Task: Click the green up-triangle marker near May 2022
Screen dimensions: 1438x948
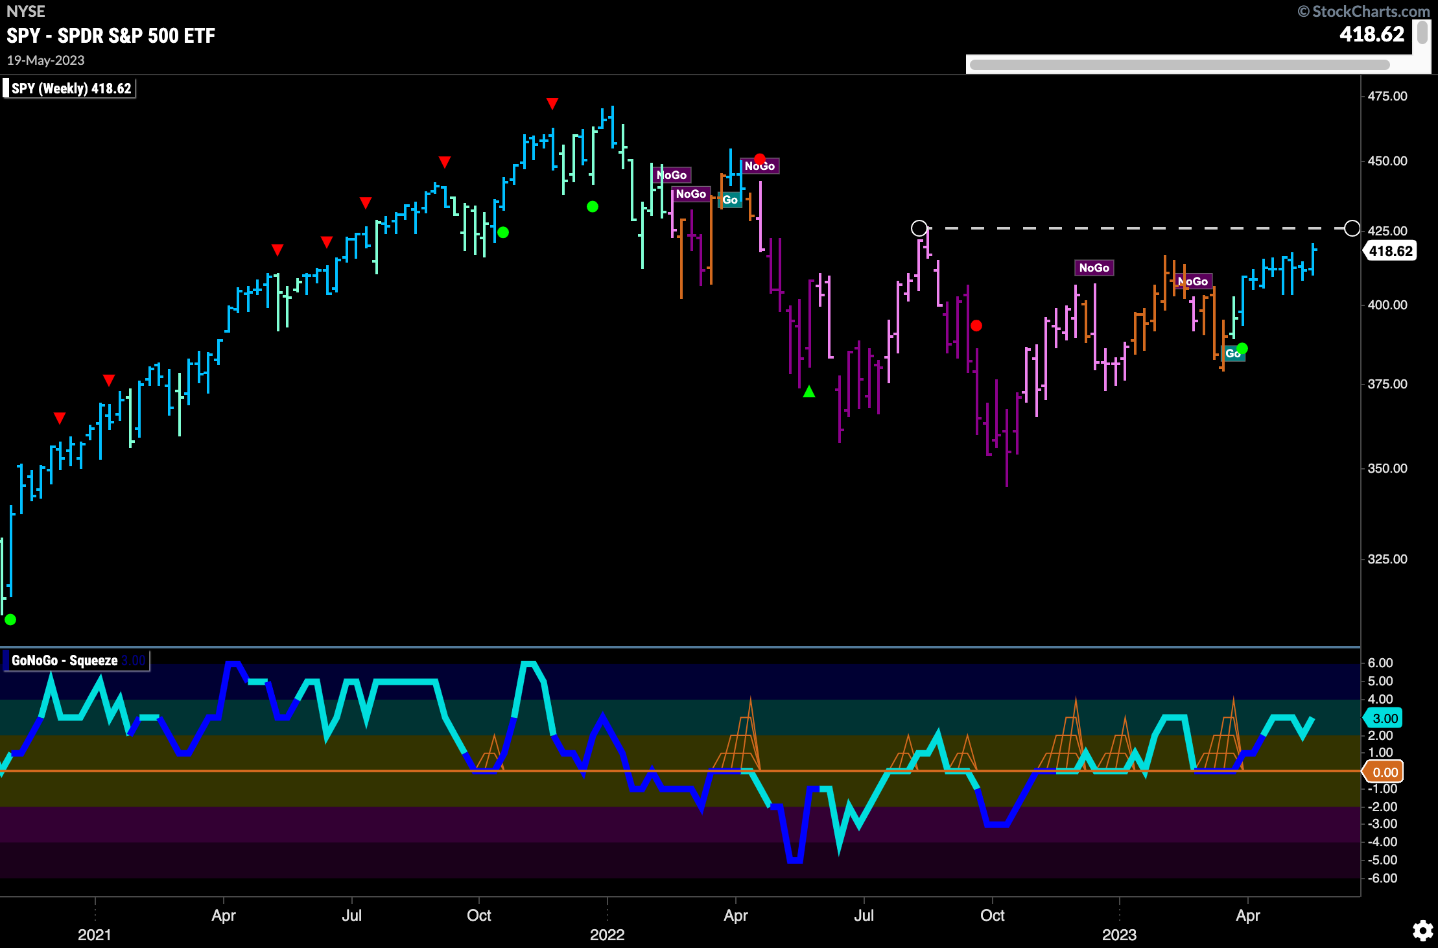Action: coord(808,392)
